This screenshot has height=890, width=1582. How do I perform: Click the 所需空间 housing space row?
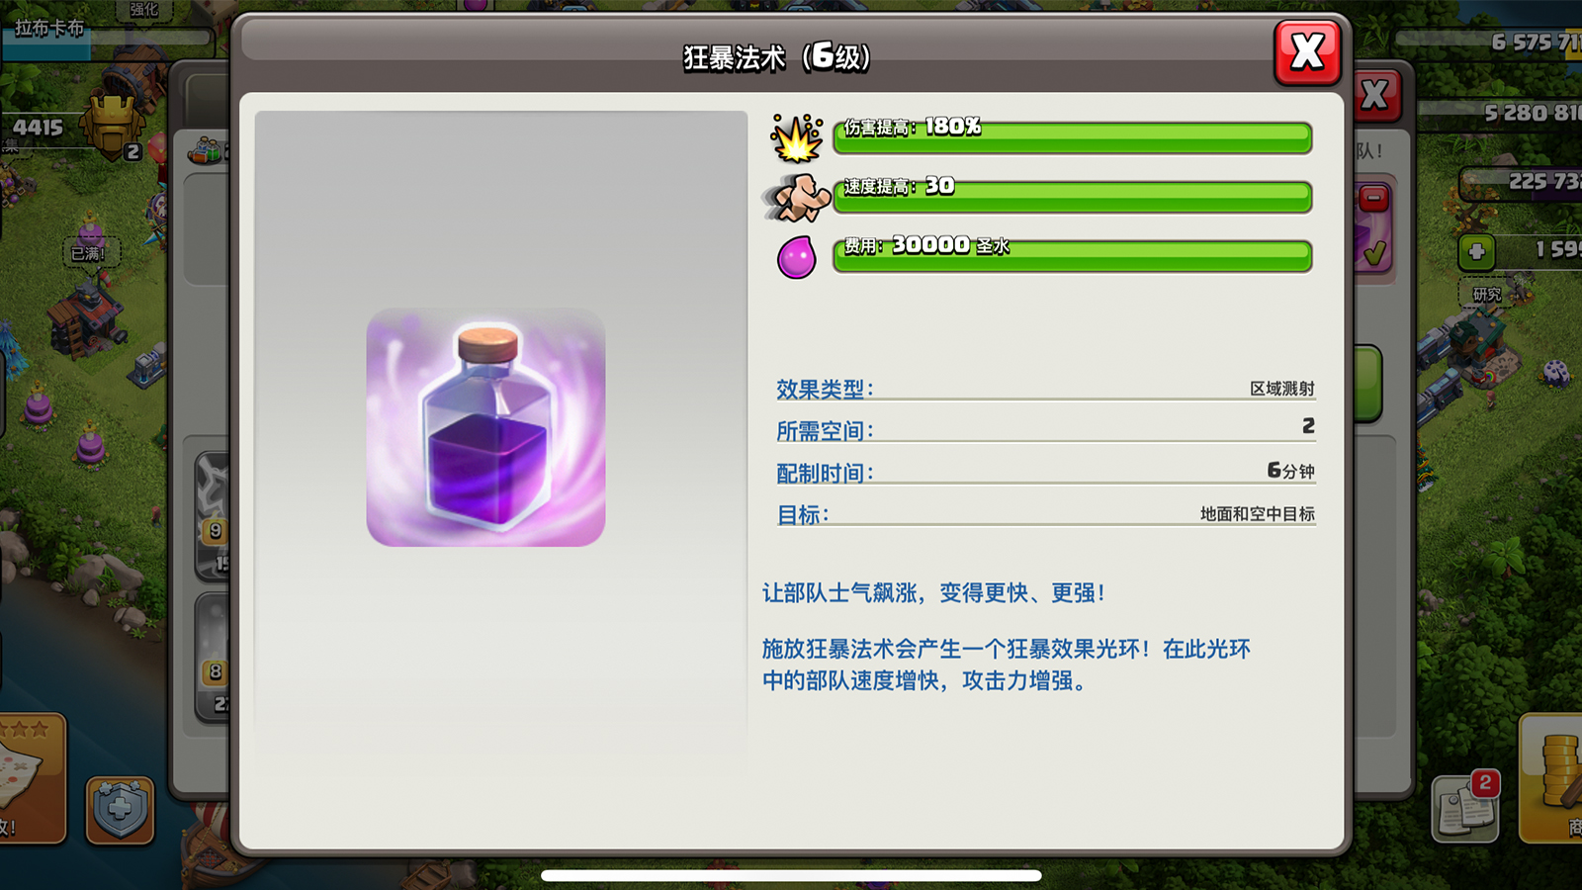pyautogui.click(x=1045, y=429)
